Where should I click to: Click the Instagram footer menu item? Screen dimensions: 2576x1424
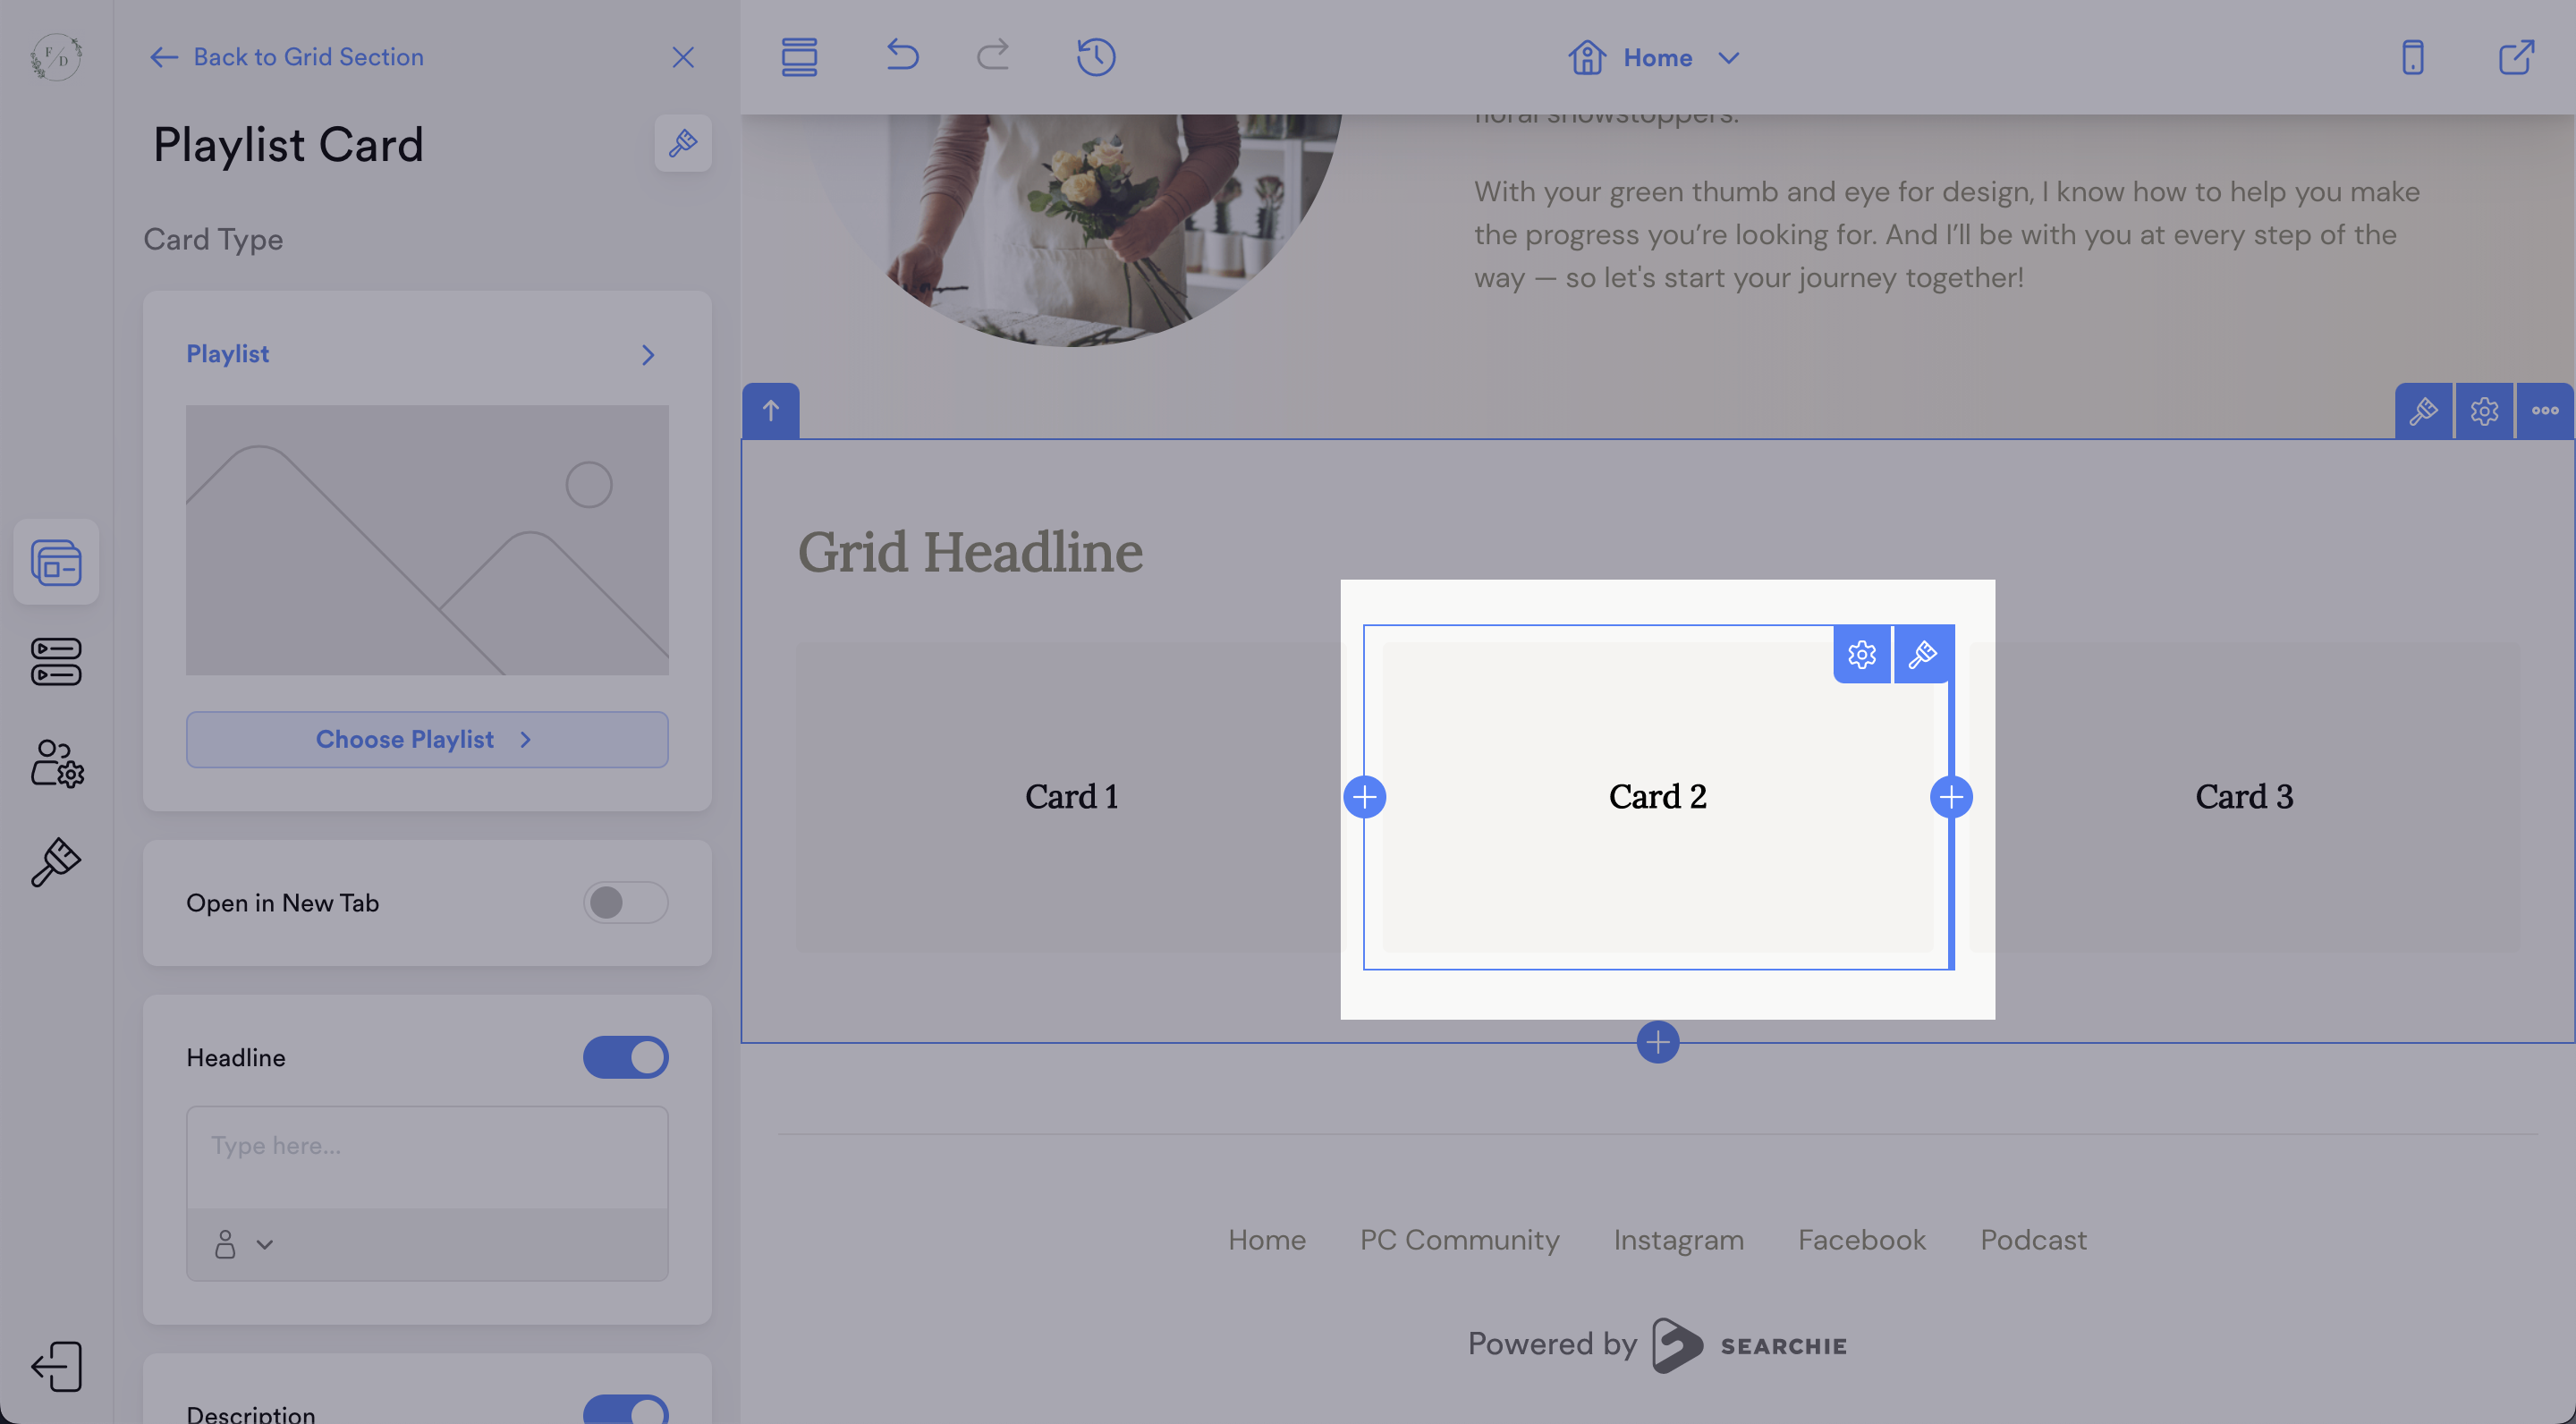pyautogui.click(x=1678, y=1240)
